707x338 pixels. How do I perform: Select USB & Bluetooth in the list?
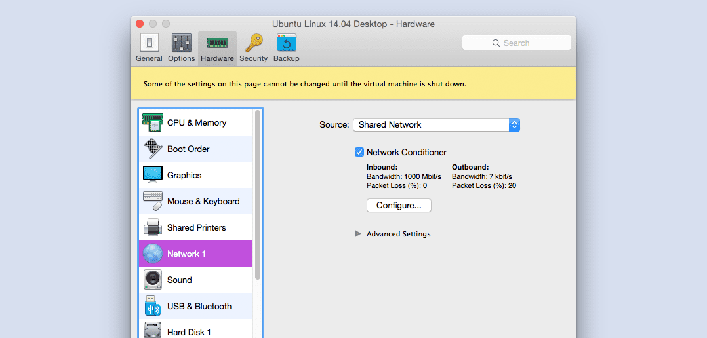coord(195,306)
